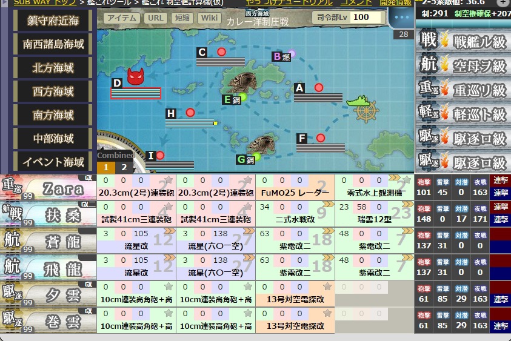
Task: Open 北方海域 world tab
Action: coord(53,68)
